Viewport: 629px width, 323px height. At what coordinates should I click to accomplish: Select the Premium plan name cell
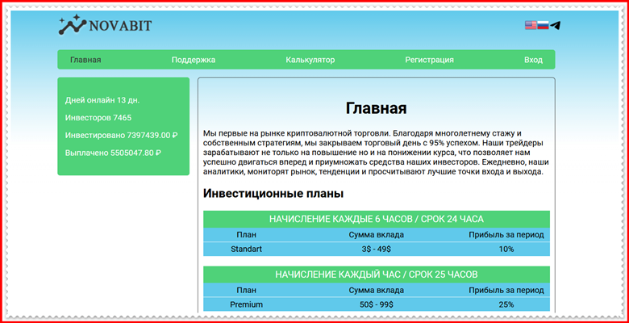pyautogui.click(x=246, y=304)
